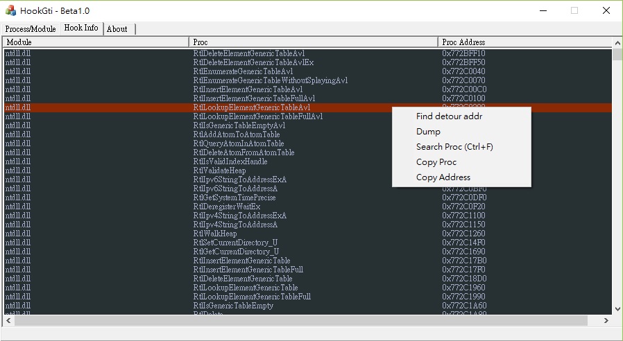Select row RtlInsertElementGenericTable
The image size is (623, 341).
pos(308,261)
